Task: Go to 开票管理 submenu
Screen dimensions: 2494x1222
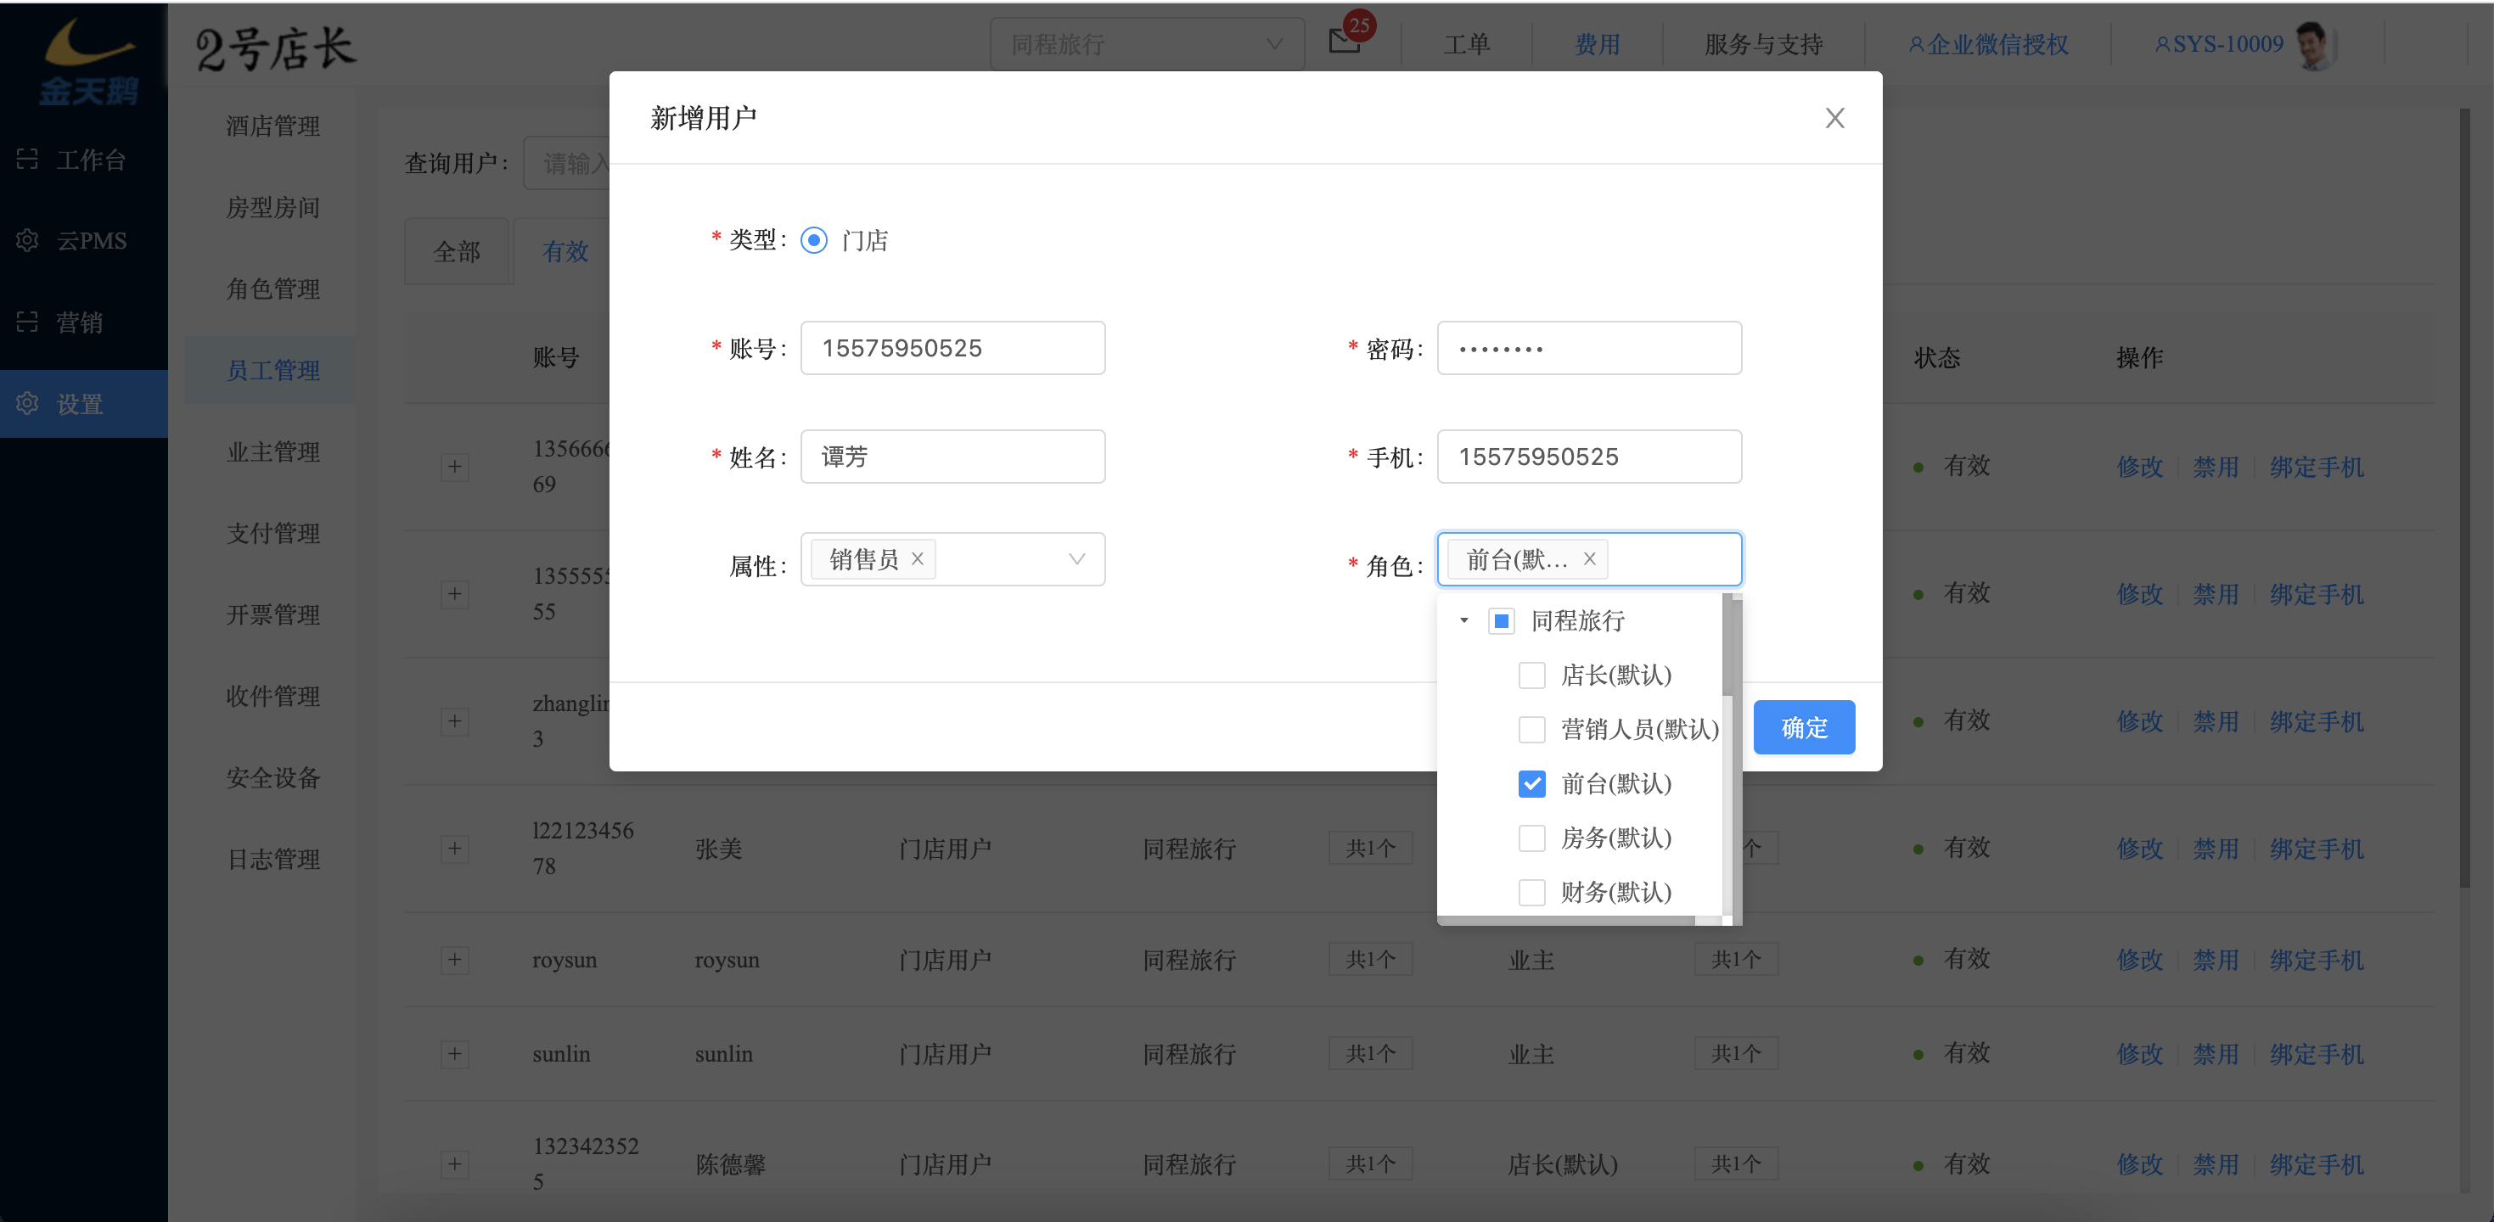Action: (272, 614)
